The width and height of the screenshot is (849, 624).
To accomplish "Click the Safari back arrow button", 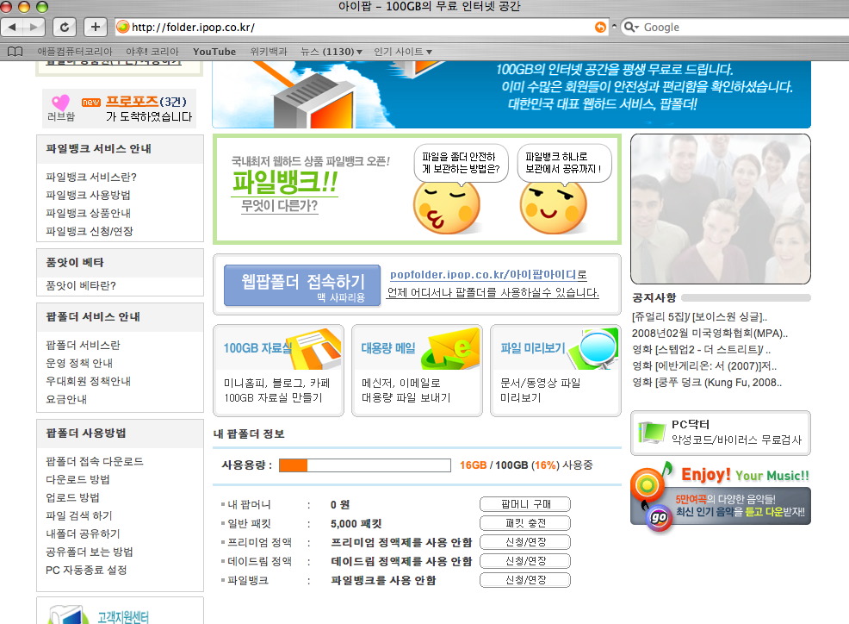I will coord(12,27).
